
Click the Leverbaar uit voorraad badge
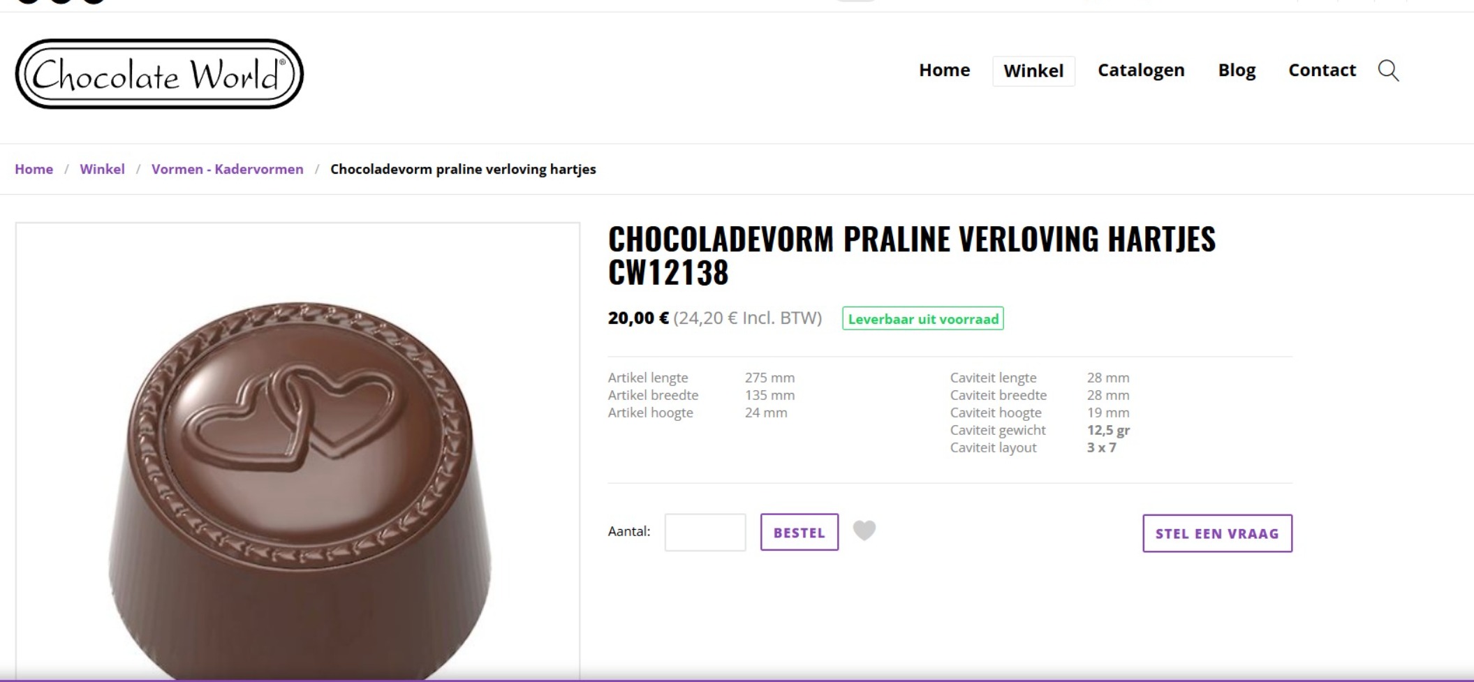point(922,319)
